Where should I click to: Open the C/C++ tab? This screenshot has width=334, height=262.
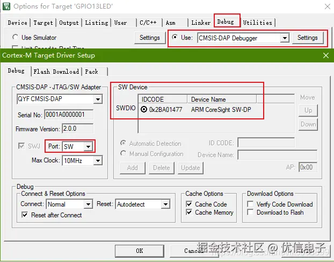[148, 23]
